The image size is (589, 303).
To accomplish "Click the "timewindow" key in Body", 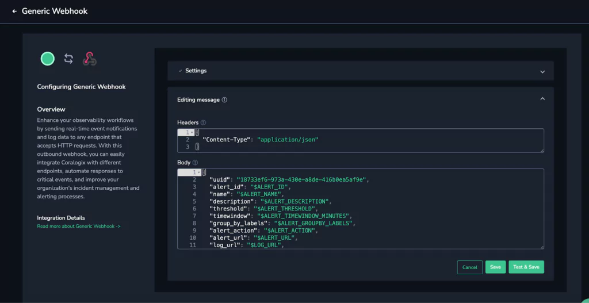I will click(x=231, y=216).
